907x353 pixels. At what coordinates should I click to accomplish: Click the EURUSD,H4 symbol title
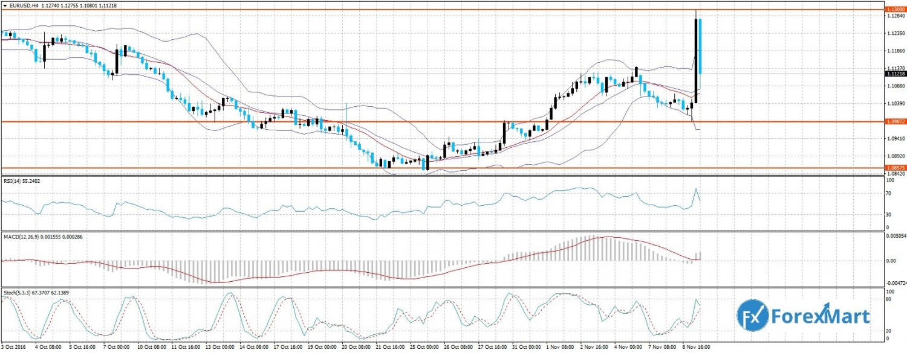(x=22, y=4)
